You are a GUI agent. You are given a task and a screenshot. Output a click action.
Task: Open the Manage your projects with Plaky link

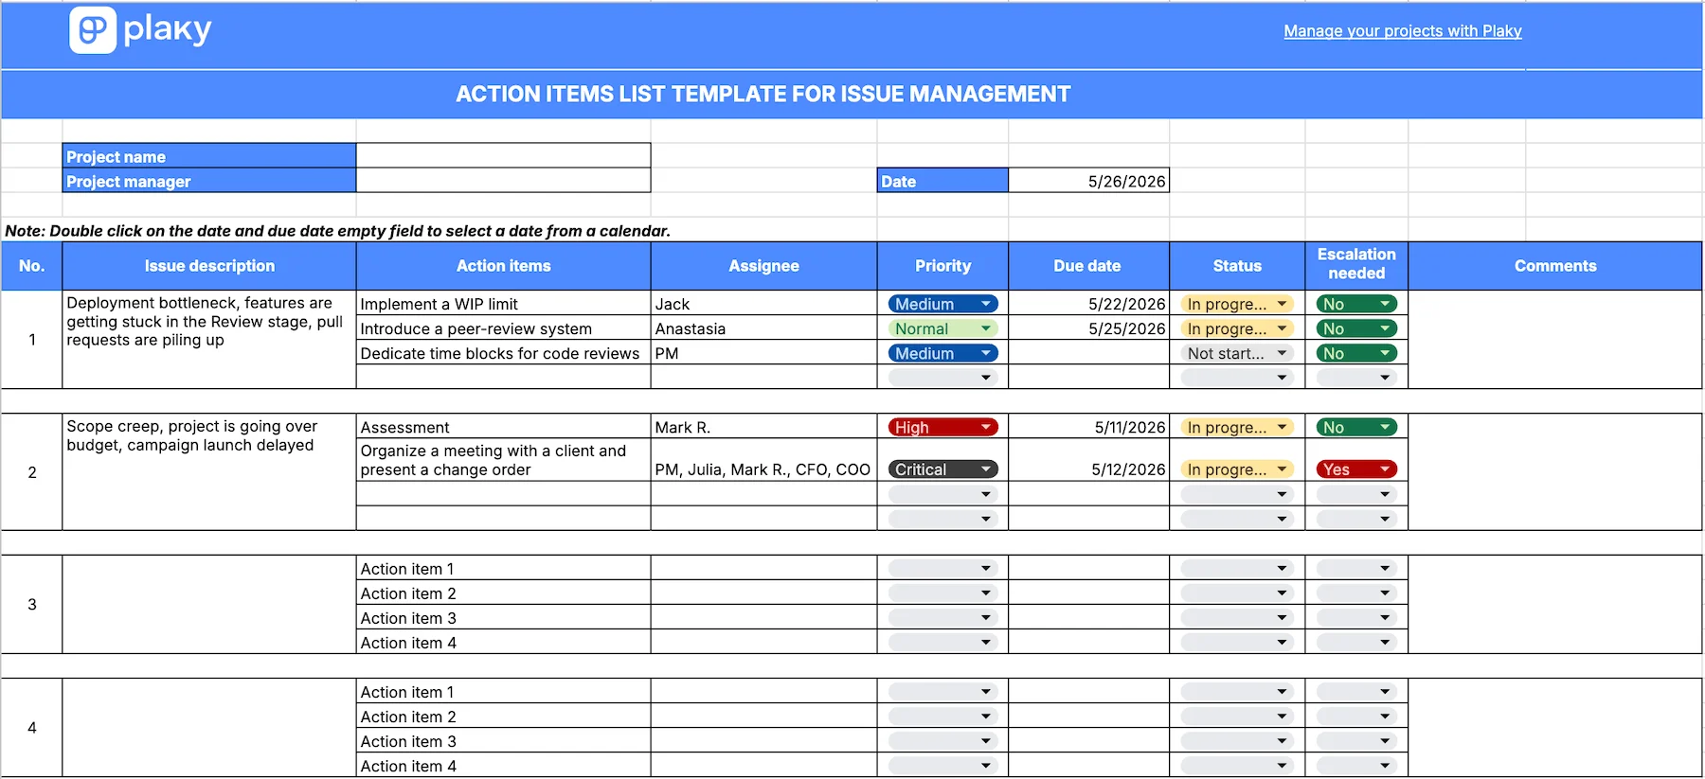pyautogui.click(x=1403, y=31)
